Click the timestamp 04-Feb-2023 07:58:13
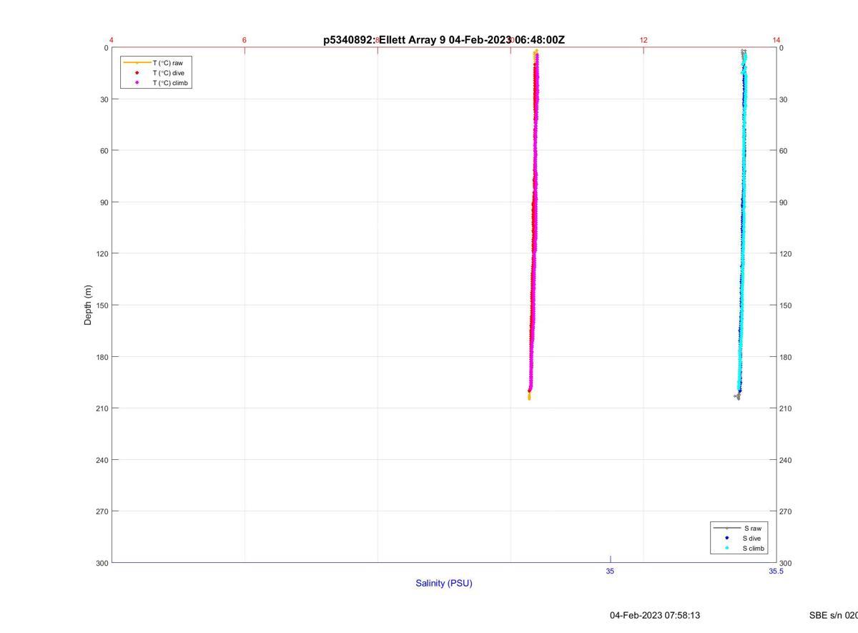The width and height of the screenshot is (858, 633). pyautogui.click(x=655, y=615)
